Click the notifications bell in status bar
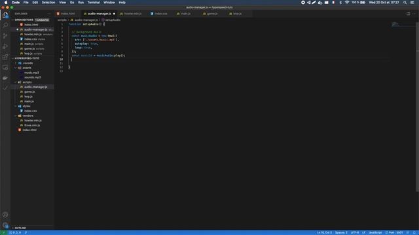 click(414, 232)
